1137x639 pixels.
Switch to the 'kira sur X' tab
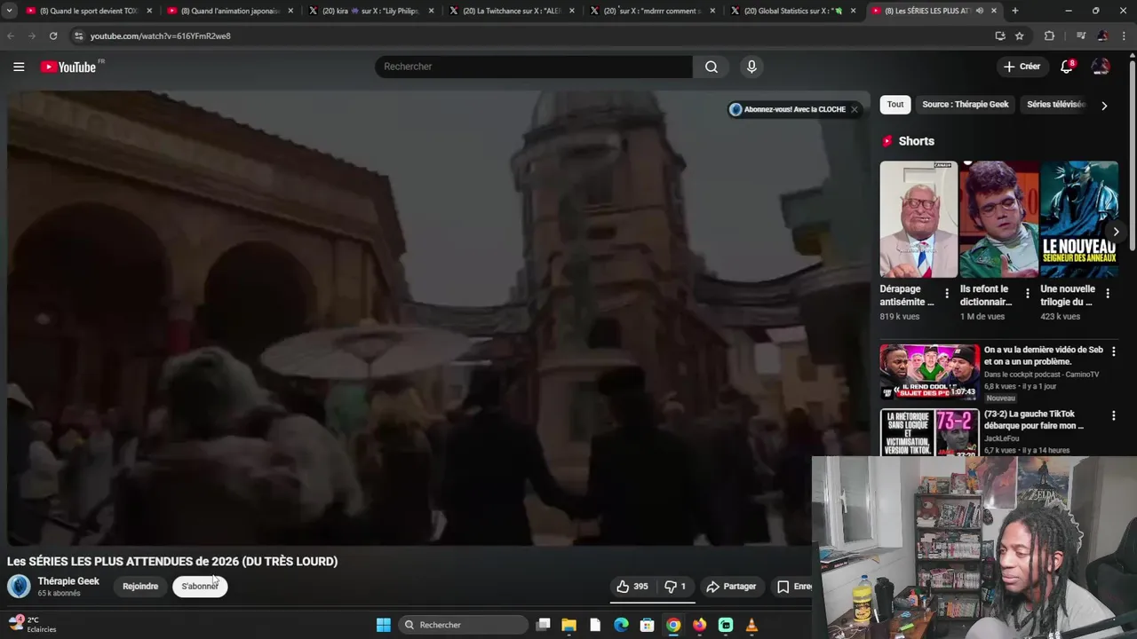point(371,11)
